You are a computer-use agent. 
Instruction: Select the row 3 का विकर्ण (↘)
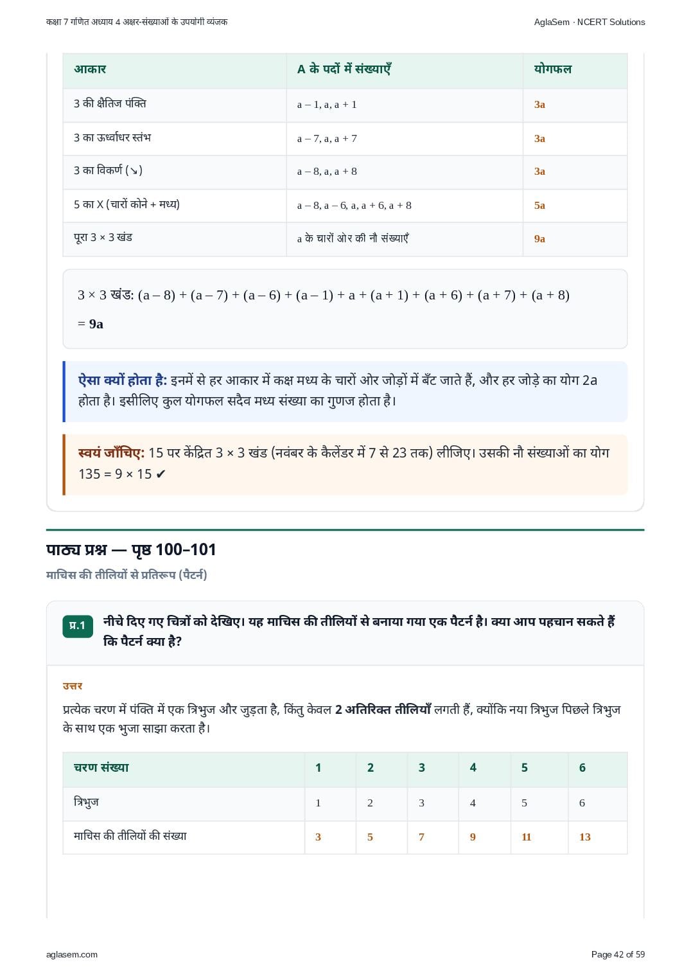point(345,172)
